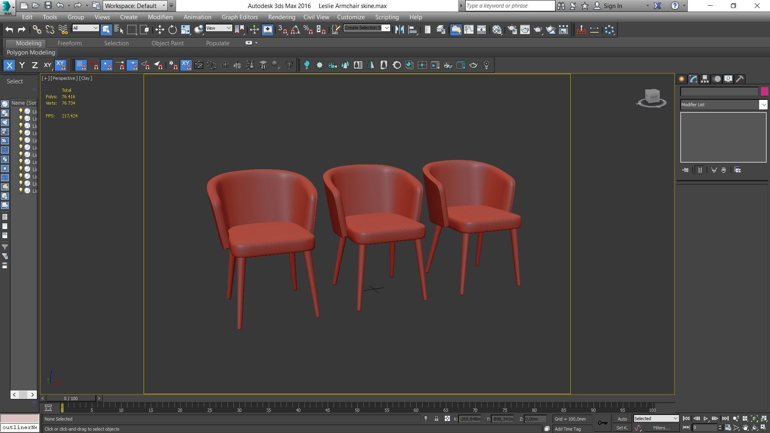Open the Layer Explorer icon
Screen dimensions: 770x433
(441, 30)
